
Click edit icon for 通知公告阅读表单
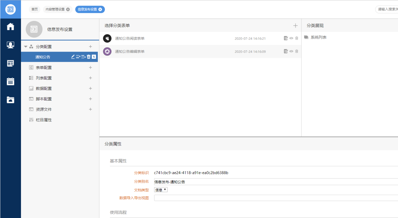point(286,38)
